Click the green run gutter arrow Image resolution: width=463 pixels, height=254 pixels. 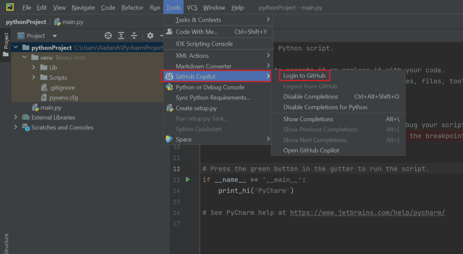click(x=188, y=179)
